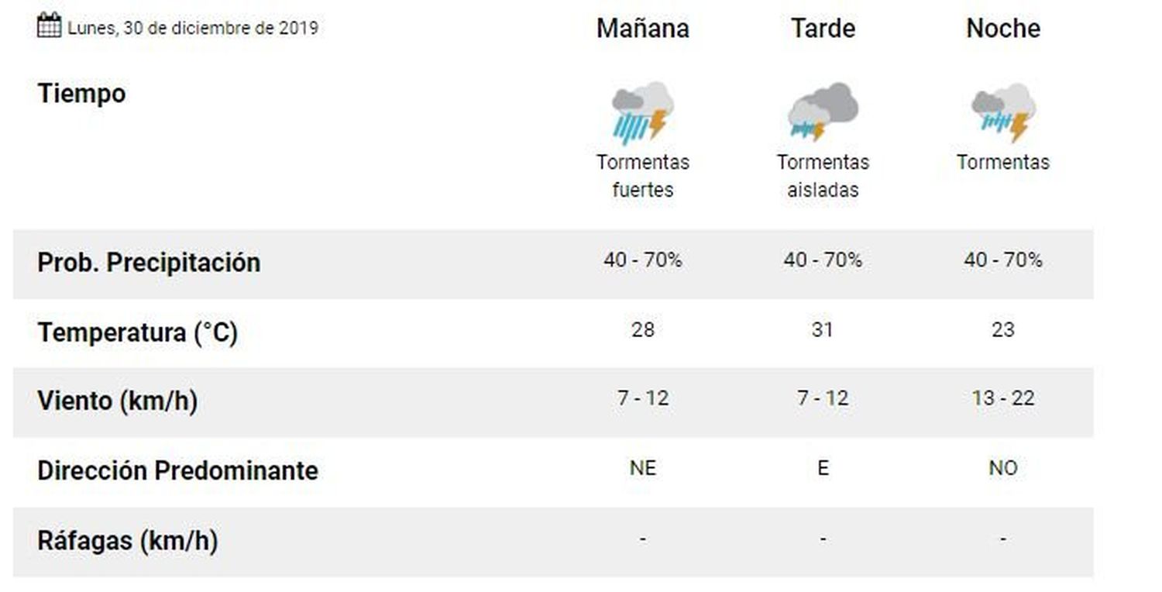The height and width of the screenshot is (592, 1162).
Task: Select the Tarde column header
Action: (823, 29)
